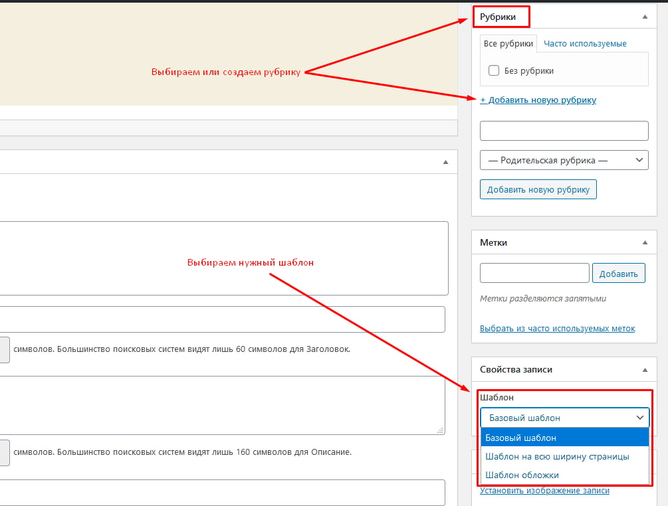The image size is (668, 506).
Task: Open Выбрать из часто используемых меток link
Action: pos(557,329)
